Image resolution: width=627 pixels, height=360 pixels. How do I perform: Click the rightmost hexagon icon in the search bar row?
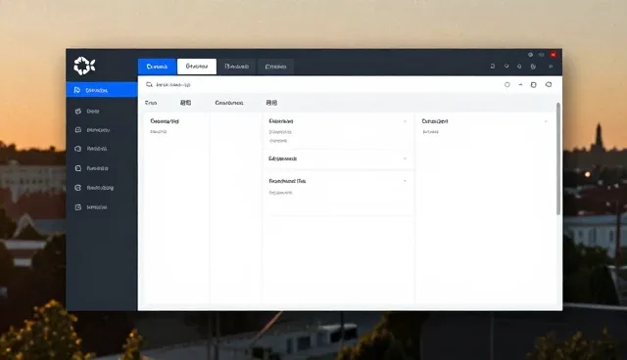click(x=549, y=84)
